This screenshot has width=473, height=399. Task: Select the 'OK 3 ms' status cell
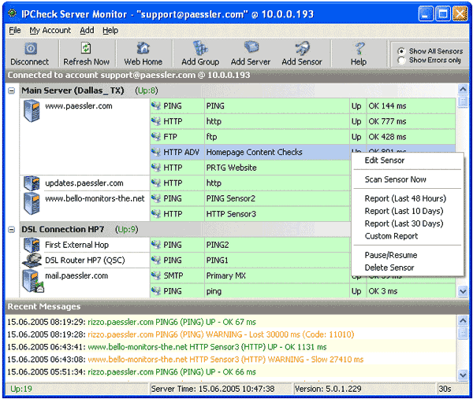(411, 291)
